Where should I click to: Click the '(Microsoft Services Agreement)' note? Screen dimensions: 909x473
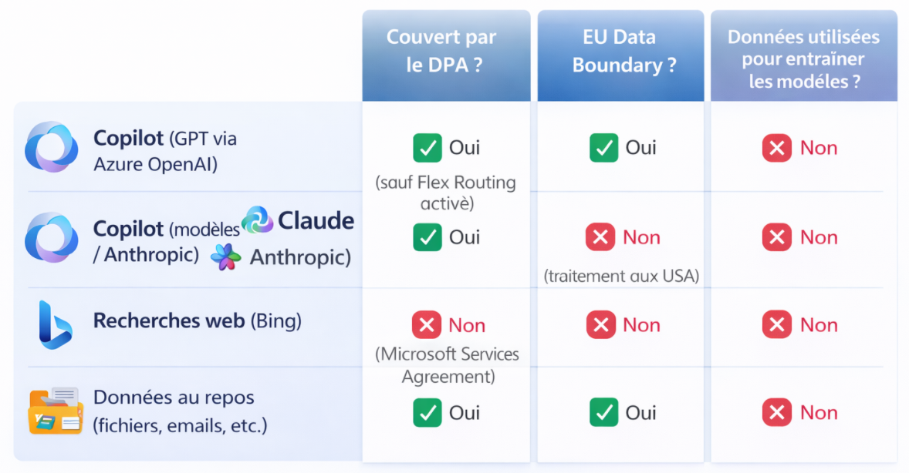(x=448, y=365)
